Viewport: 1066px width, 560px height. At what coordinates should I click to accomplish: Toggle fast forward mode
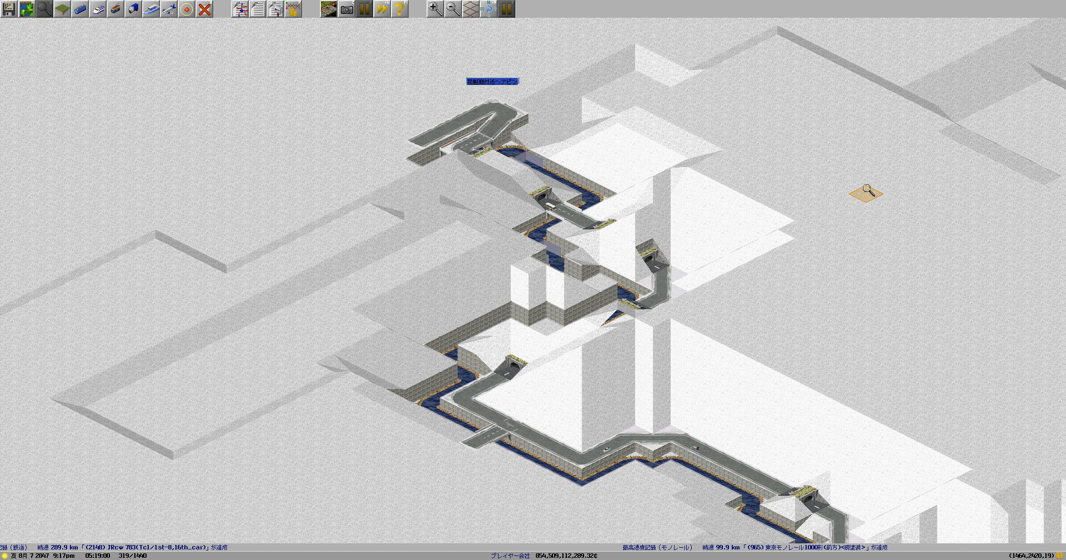[x=382, y=9]
